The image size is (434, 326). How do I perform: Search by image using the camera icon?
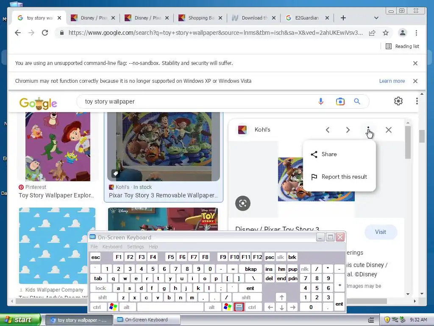[x=340, y=101]
